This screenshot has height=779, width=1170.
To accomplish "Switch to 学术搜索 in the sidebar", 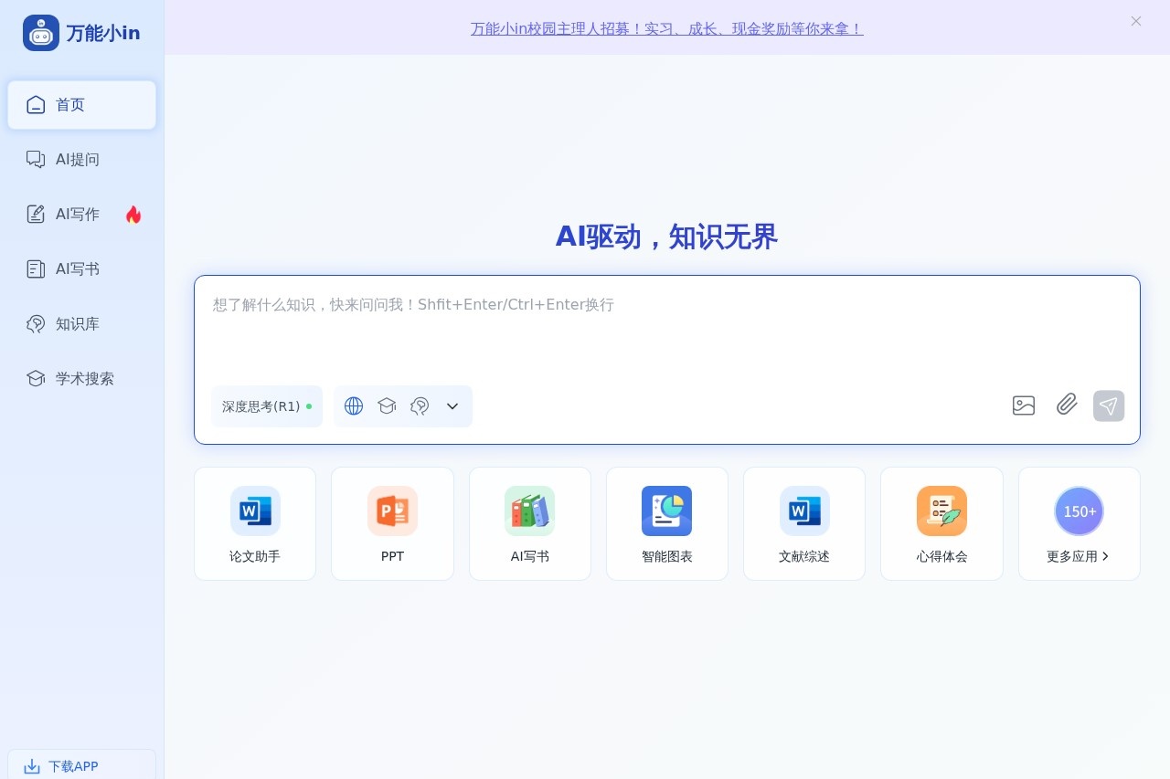I will [84, 378].
